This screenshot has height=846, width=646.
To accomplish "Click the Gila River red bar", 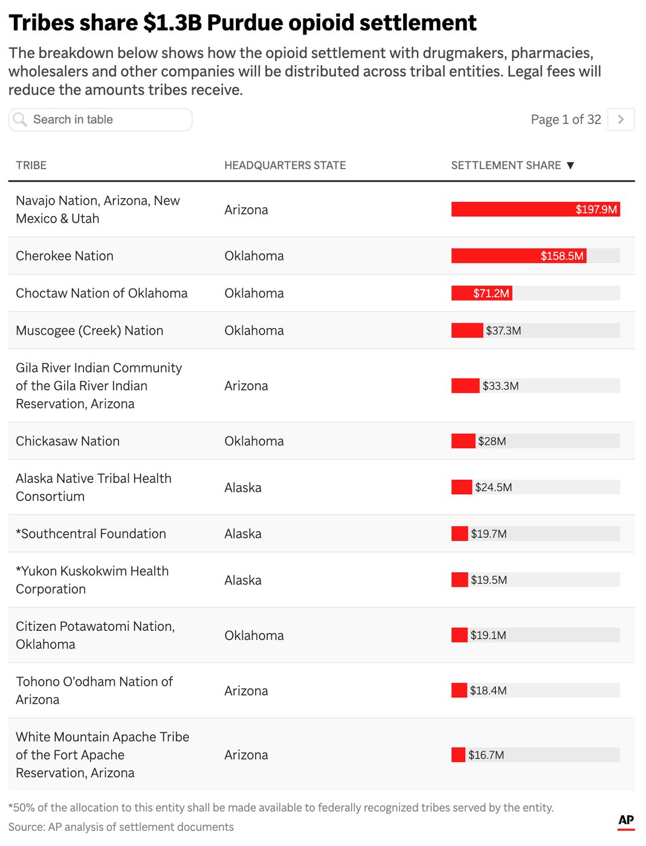I will [465, 386].
